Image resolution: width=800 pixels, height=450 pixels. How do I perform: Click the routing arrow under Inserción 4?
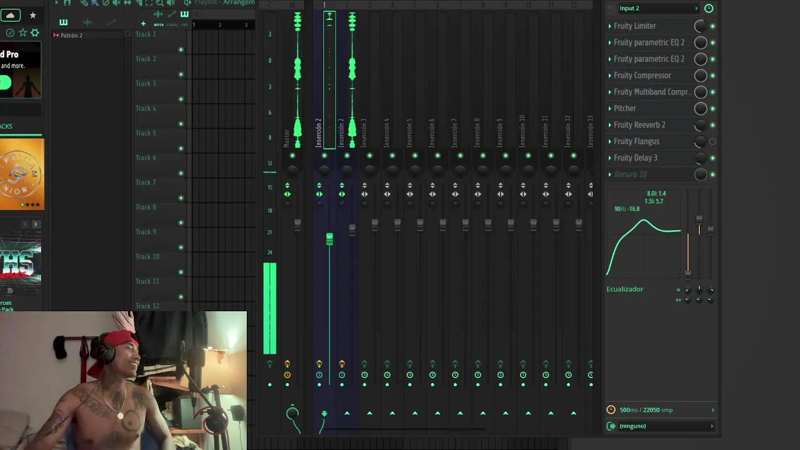(392, 412)
